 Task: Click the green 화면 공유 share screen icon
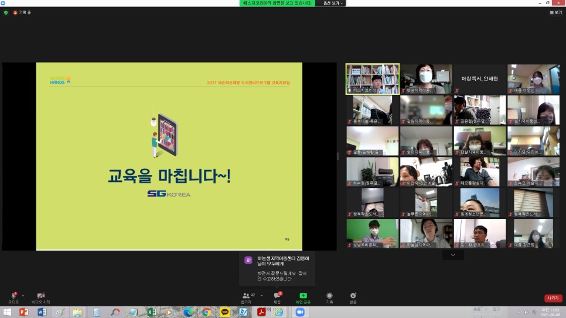coord(304,296)
